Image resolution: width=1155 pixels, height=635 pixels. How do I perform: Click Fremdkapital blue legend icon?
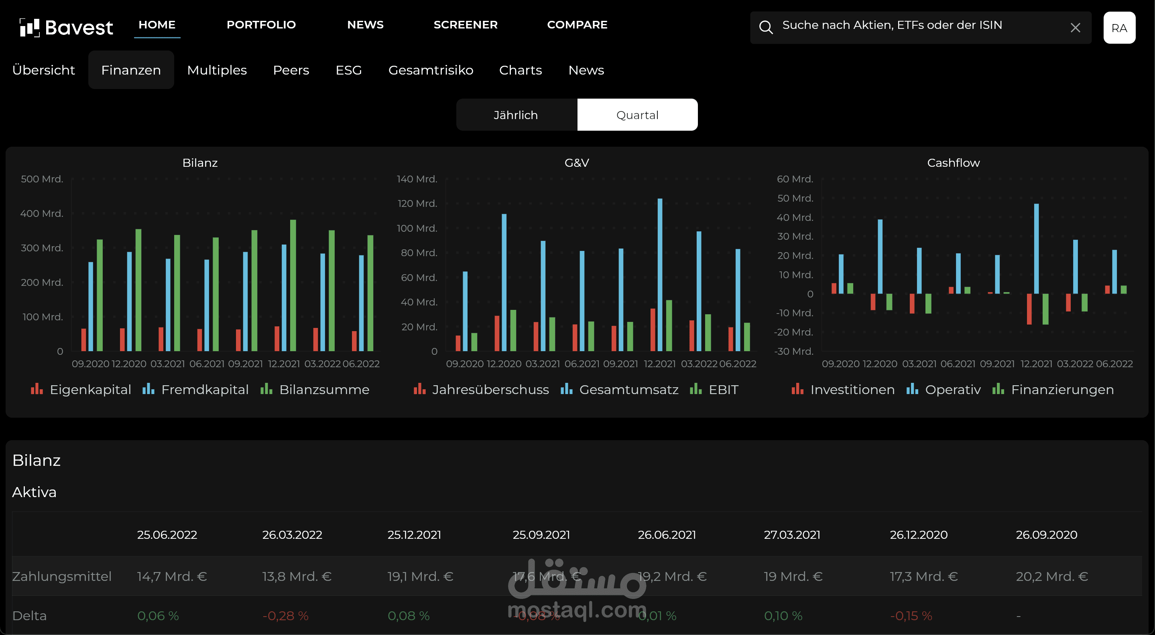[x=148, y=389]
